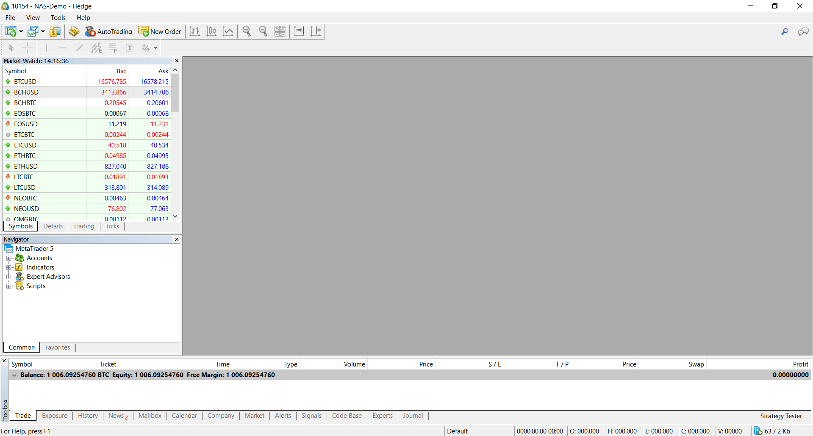Open the New Chart dropdown arrow

(x=21, y=32)
